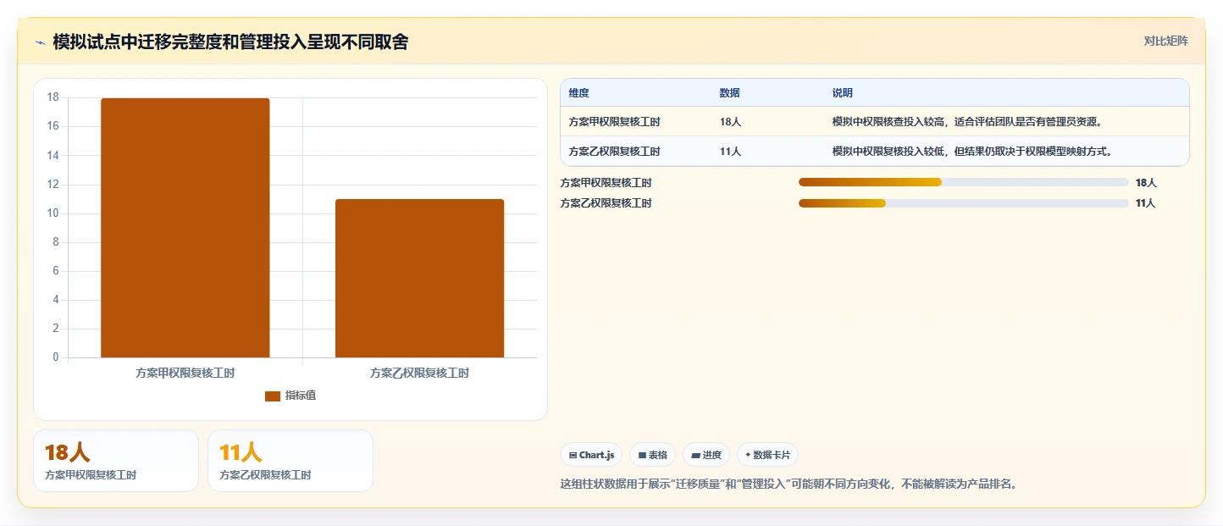The height and width of the screenshot is (526, 1223).
Task: Click table cell 方案乙权限复核工时
Action: tap(615, 152)
